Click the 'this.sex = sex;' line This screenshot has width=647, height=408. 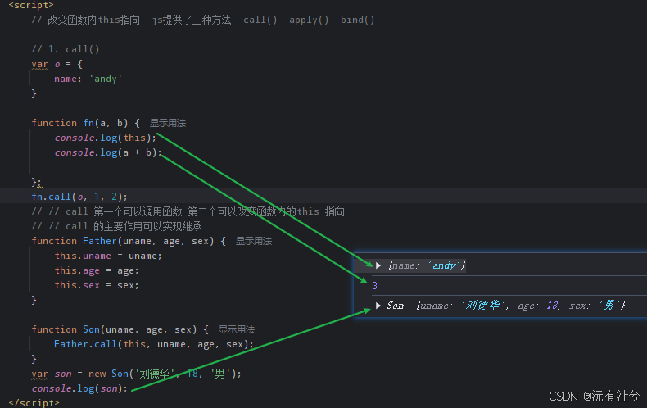(x=97, y=285)
